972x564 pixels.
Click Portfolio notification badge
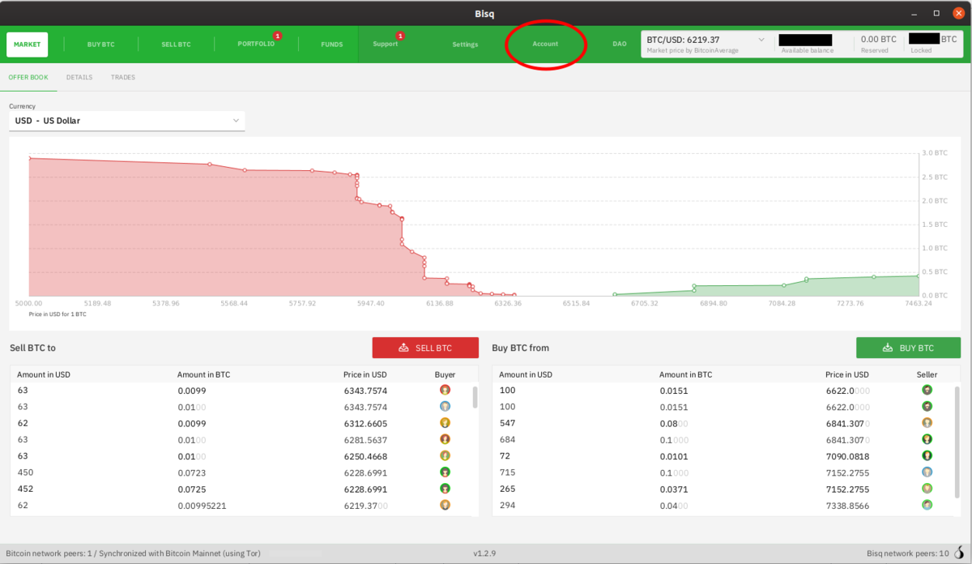[278, 36]
